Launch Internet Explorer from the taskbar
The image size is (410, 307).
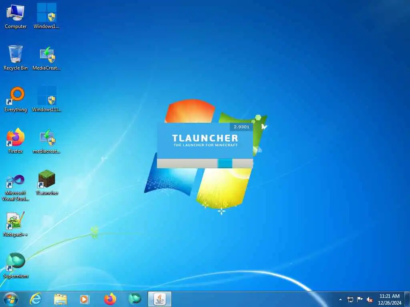coord(36,299)
